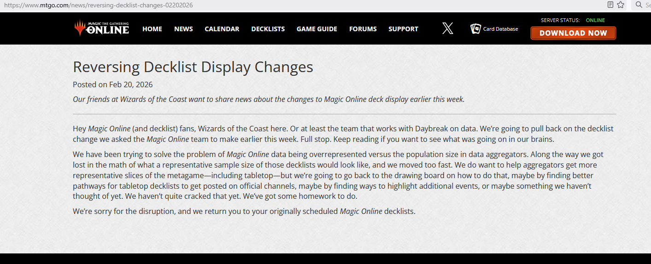Click the ONLINE server status text
The image size is (651, 264).
point(595,20)
